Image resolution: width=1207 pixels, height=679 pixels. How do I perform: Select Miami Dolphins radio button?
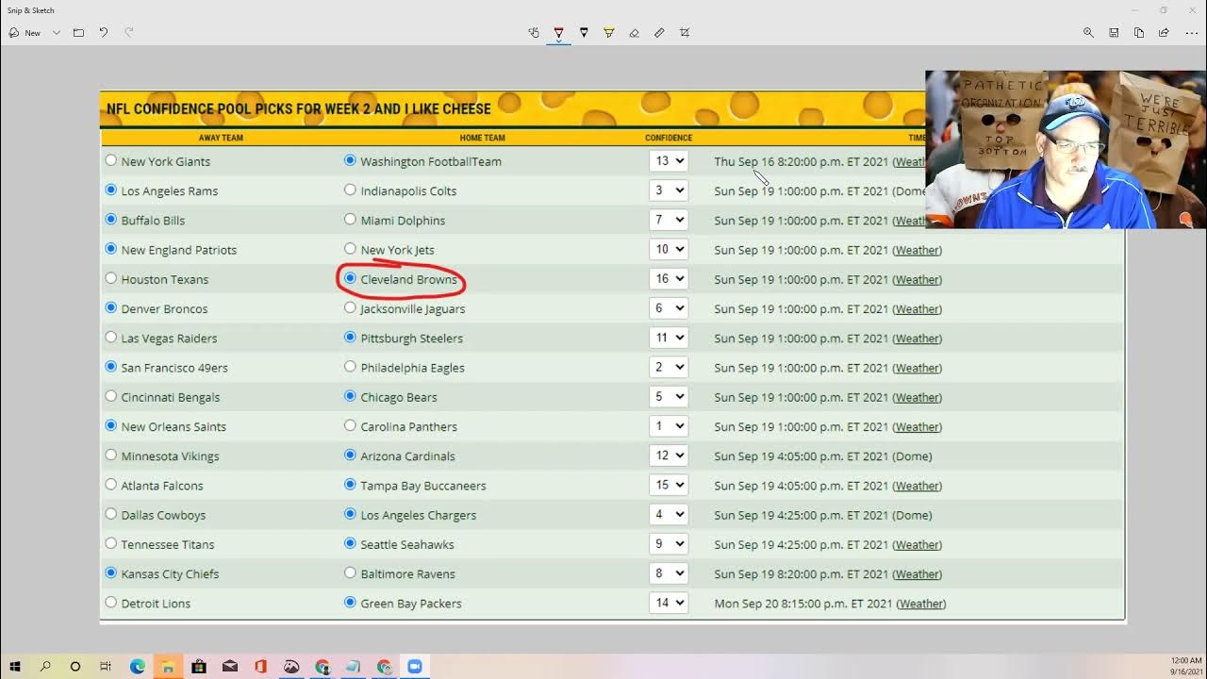tap(351, 219)
